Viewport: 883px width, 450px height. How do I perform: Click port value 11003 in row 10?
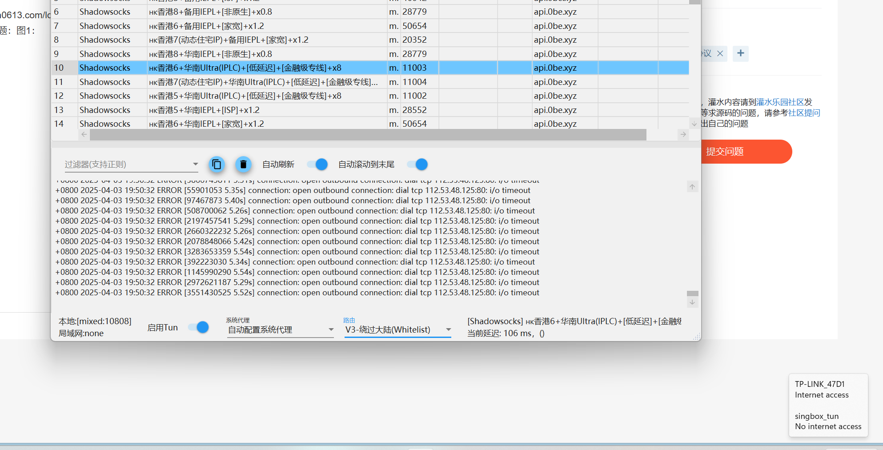[x=414, y=68]
